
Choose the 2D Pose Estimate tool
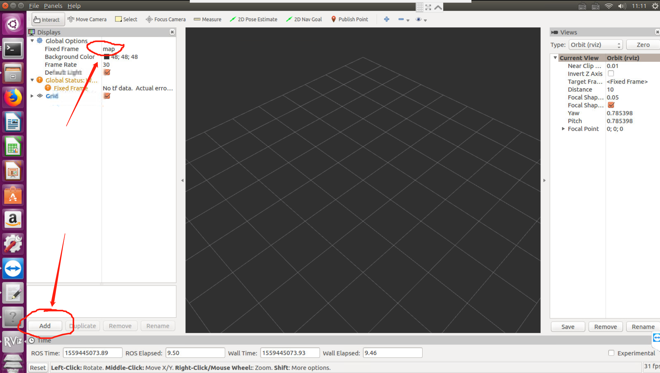(254, 19)
